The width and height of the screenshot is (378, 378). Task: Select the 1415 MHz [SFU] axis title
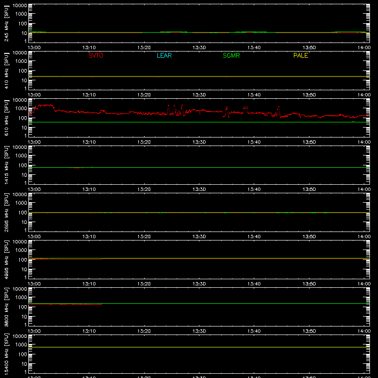(x=6, y=165)
